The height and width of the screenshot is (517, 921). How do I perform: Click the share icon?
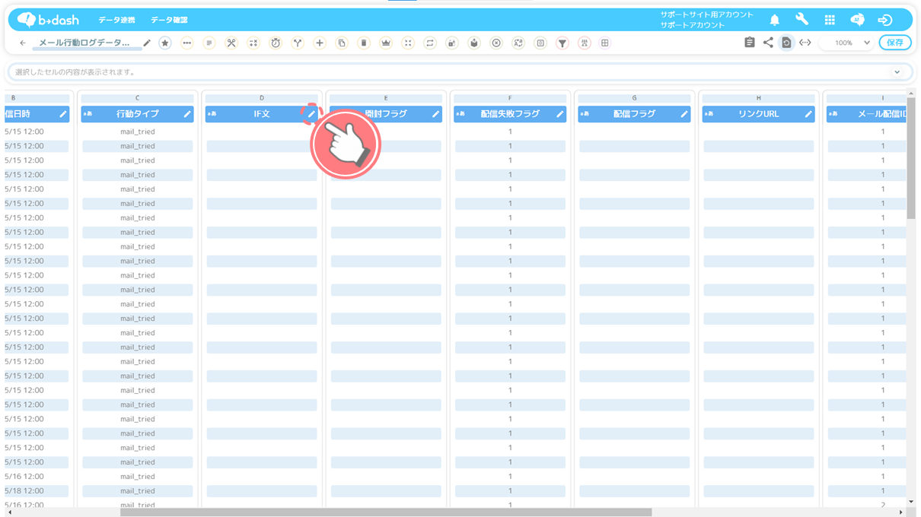pyautogui.click(x=768, y=43)
